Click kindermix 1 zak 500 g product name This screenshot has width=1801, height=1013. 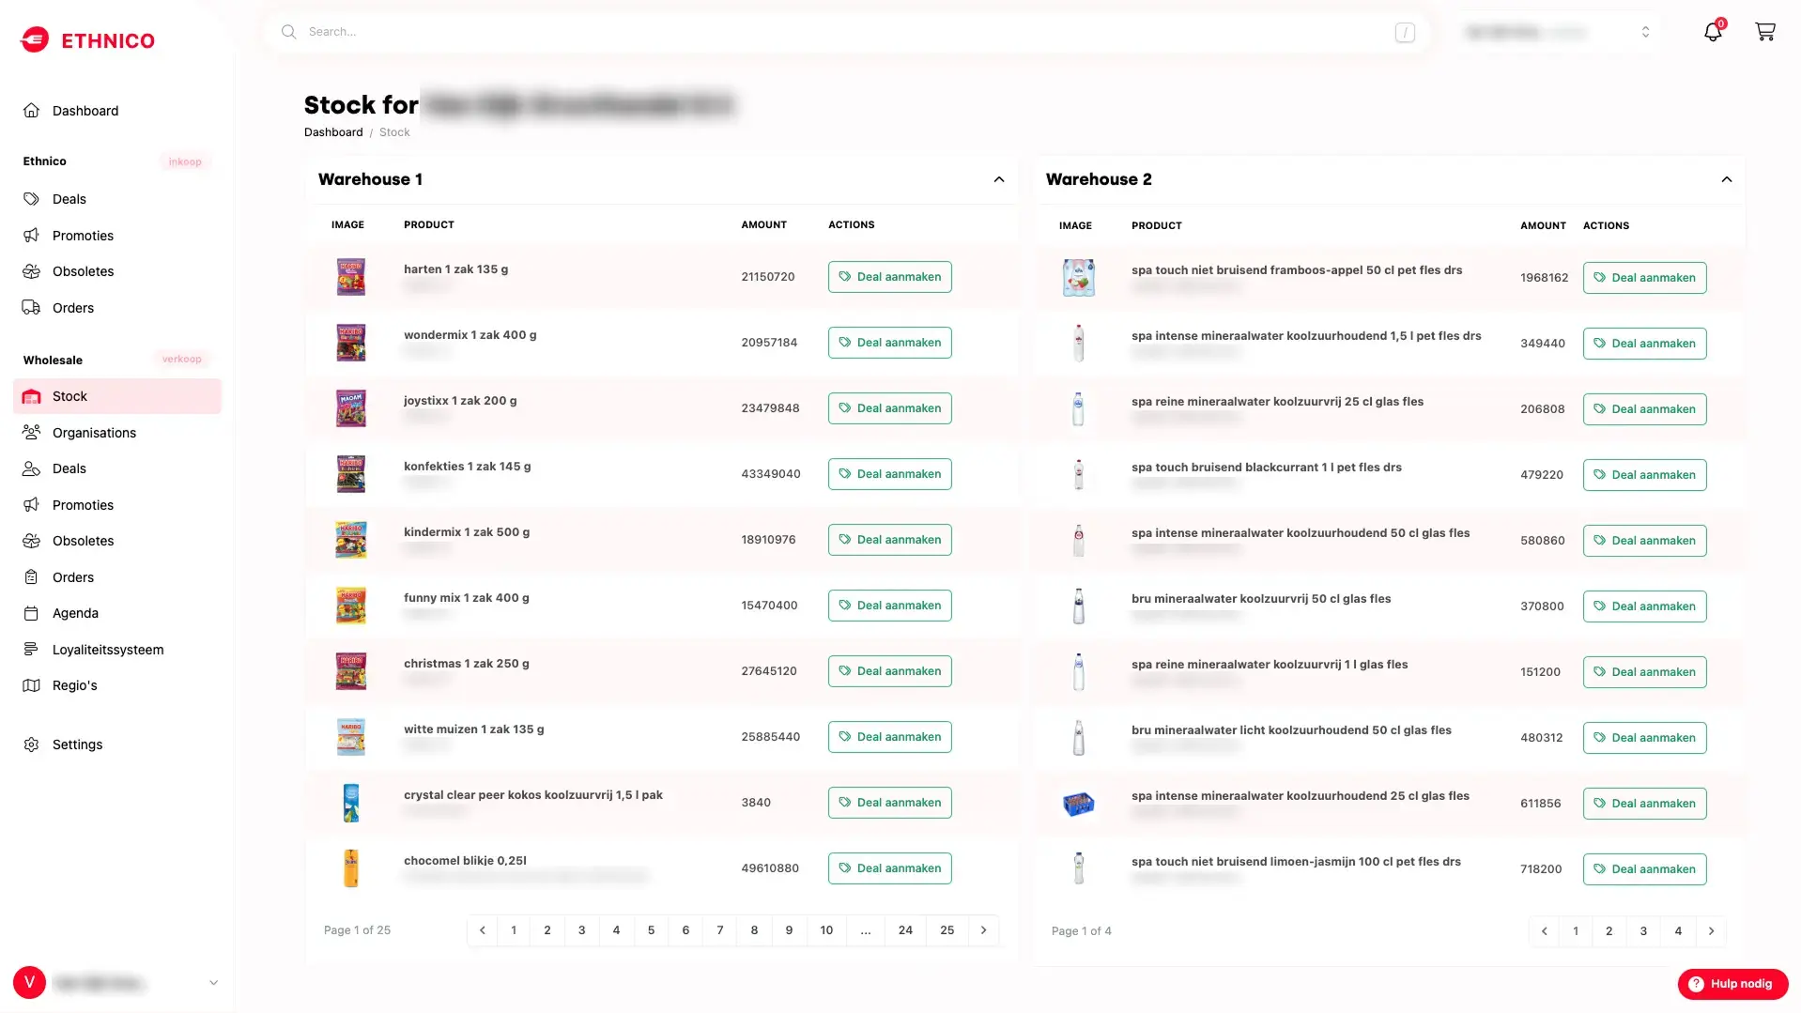467,532
